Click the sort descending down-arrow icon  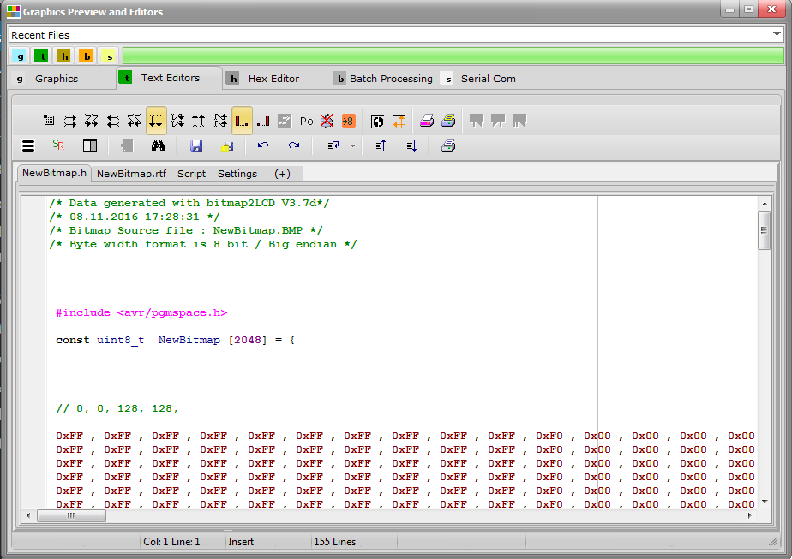tap(411, 146)
